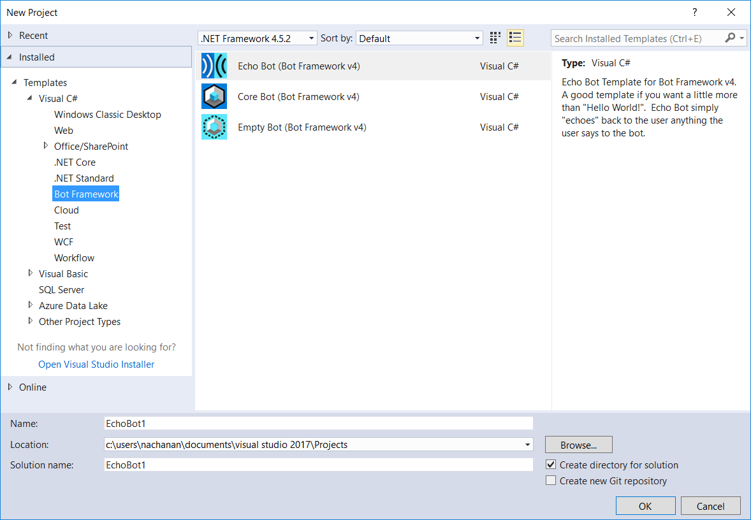Choose the Cloud template category
Viewport: 751px width, 520px height.
pyautogui.click(x=66, y=210)
